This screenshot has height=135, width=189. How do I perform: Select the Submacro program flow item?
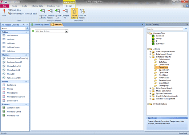(160, 44)
